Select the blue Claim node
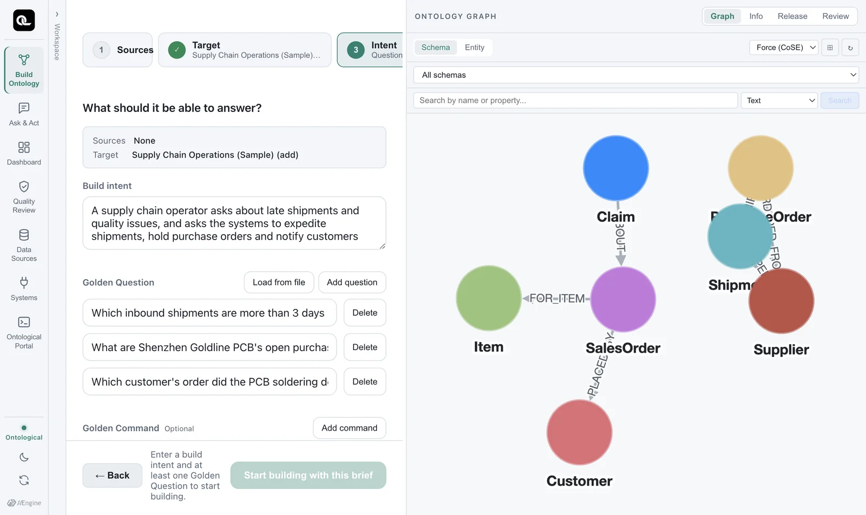 point(616,168)
